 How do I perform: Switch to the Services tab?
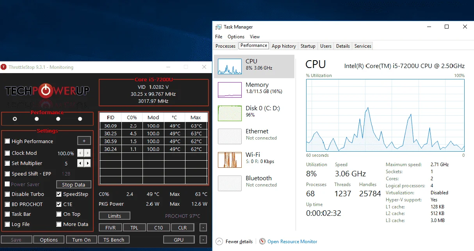tap(363, 46)
